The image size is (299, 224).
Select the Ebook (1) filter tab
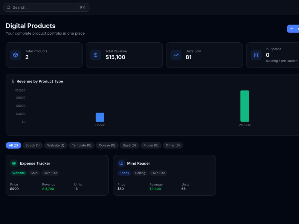tap(33, 145)
